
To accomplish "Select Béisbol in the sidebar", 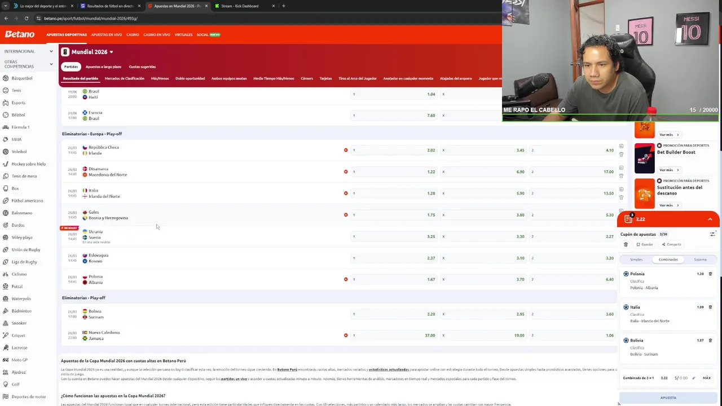I will pyautogui.click(x=18, y=115).
